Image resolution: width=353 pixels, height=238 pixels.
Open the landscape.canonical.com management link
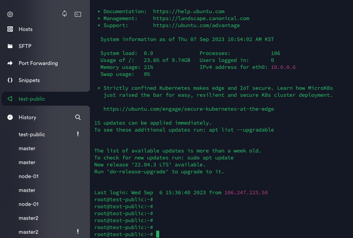[201, 19]
